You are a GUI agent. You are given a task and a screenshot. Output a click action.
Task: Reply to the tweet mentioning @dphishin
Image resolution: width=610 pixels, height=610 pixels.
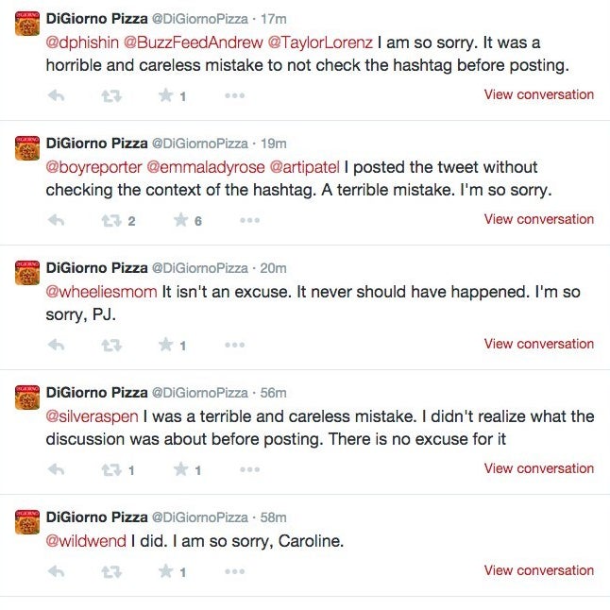(x=56, y=95)
